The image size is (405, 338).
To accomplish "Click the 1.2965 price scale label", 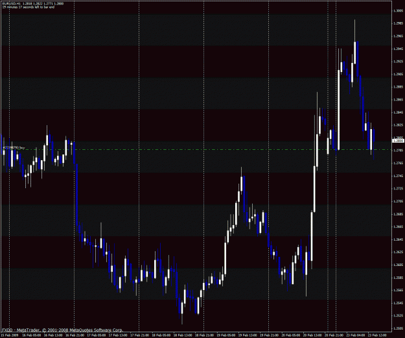I will pos(399,36).
